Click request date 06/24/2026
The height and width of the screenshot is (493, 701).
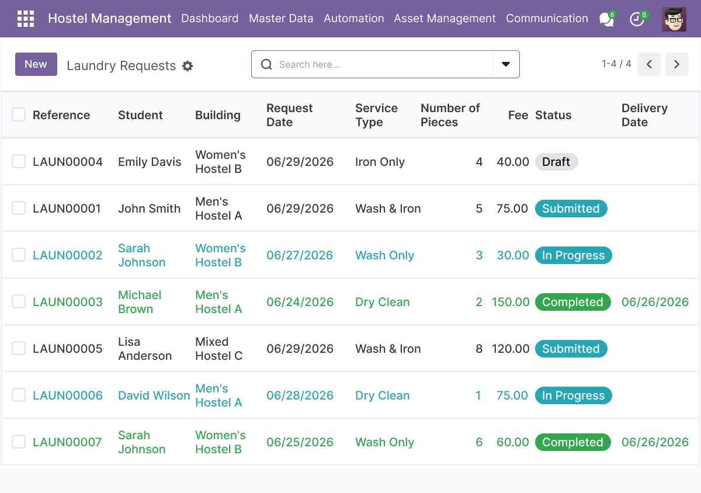(x=300, y=302)
